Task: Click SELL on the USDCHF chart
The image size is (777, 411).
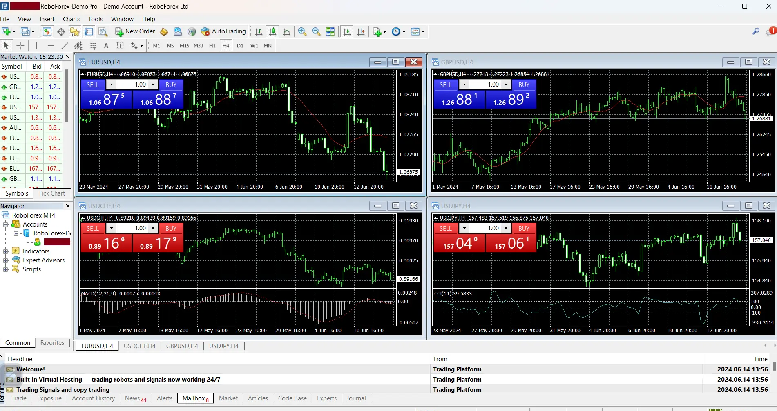Action: (x=93, y=228)
